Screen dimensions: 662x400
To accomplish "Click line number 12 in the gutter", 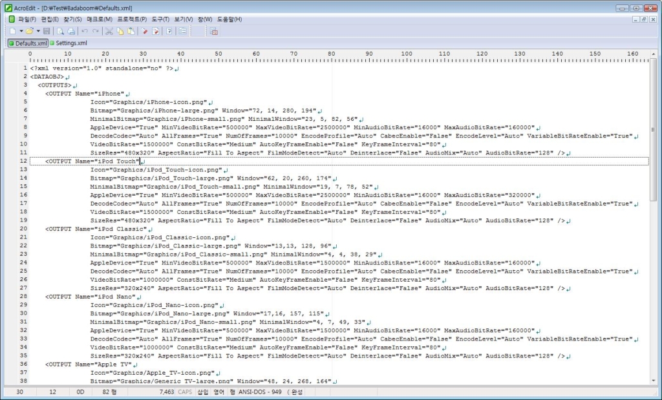I will 24,161.
